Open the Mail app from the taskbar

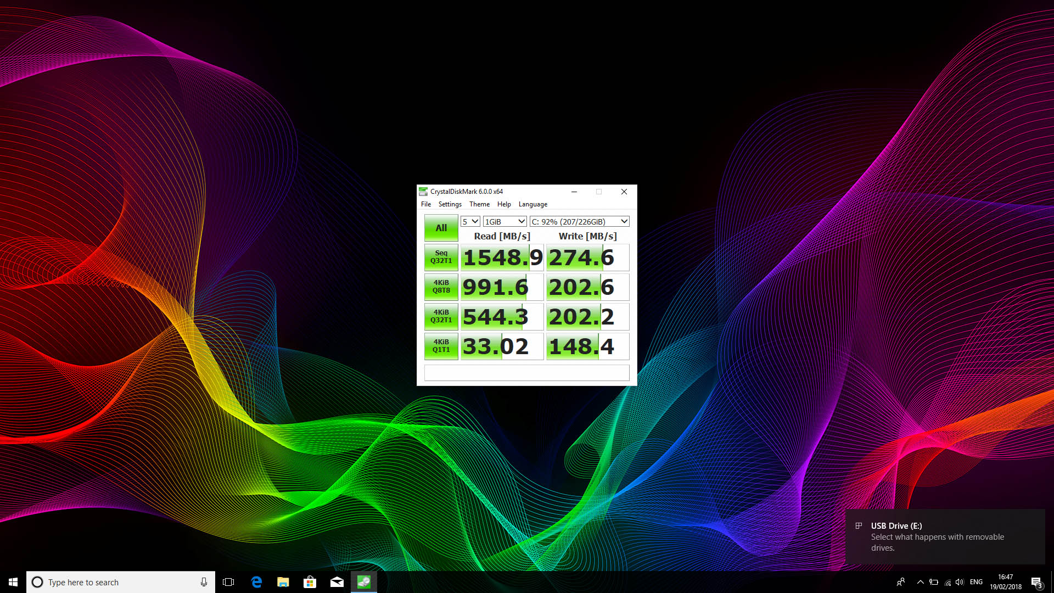click(337, 582)
